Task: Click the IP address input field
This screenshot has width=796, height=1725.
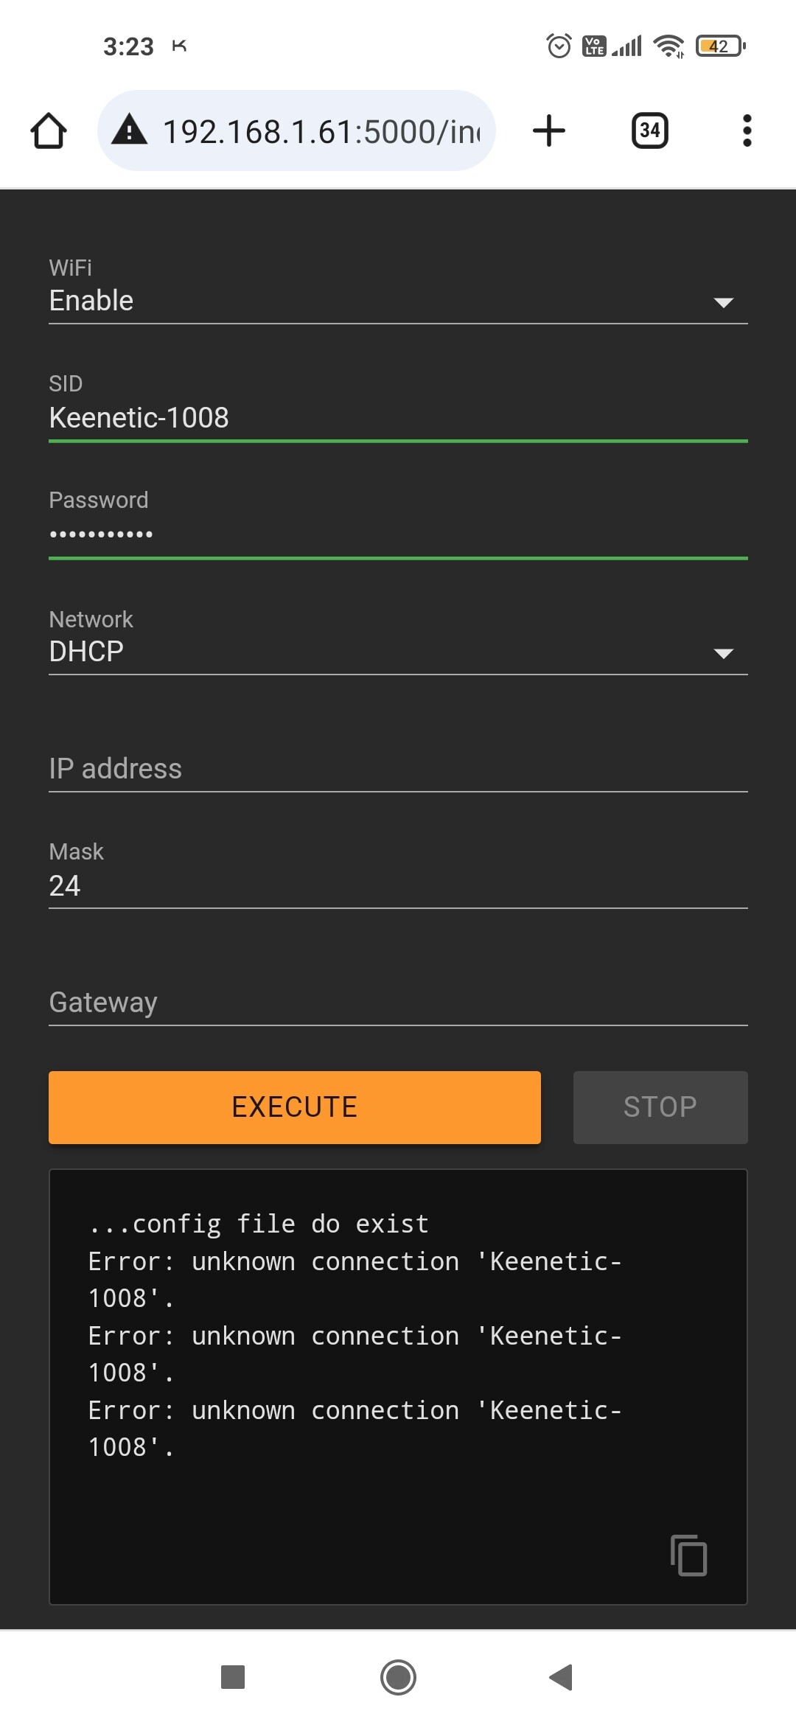Action: point(398,769)
